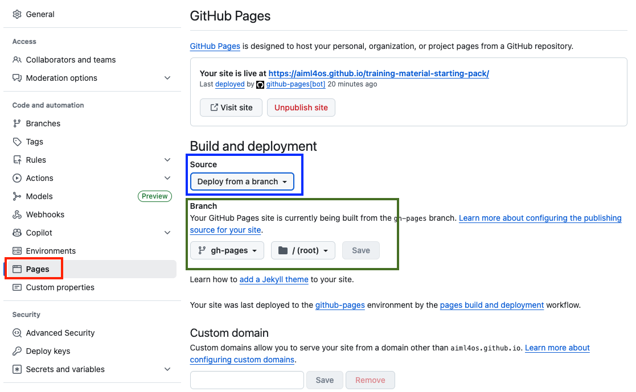Open the Deploy from a branch dropdown
Image resolution: width=636 pixels, height=392 pixels.
242,181
